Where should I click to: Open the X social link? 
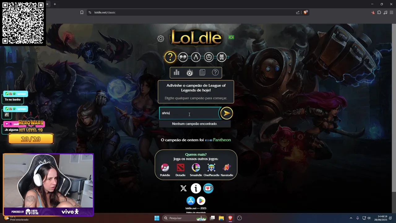pyautogui.click(x=183, y=188)
